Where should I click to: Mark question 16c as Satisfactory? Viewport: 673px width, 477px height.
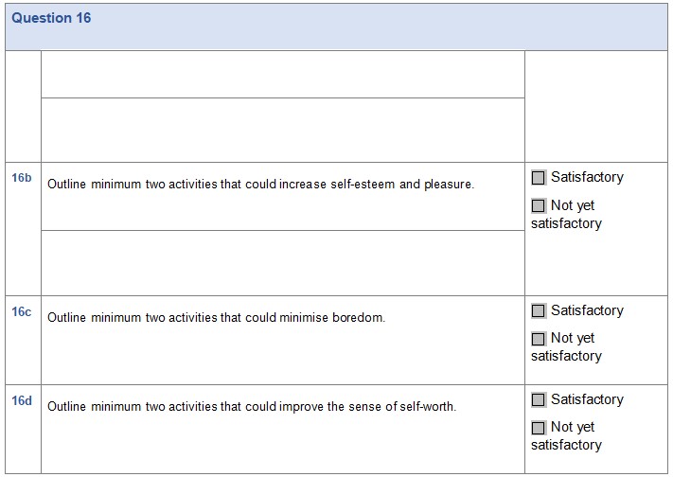tap(539, 310)
